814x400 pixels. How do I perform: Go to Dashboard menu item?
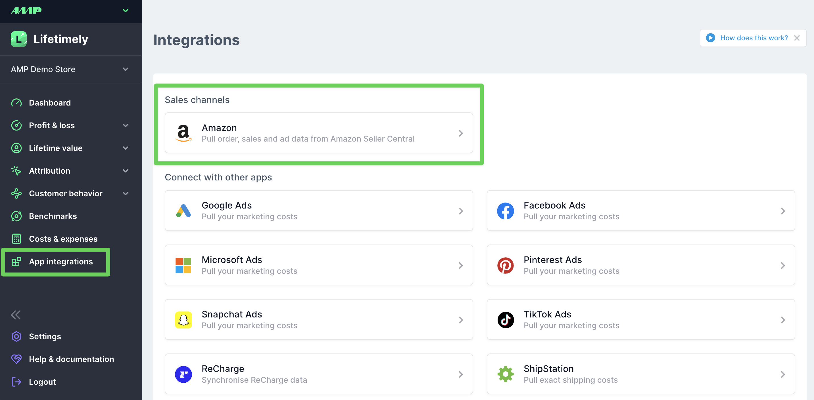(50, 103)
